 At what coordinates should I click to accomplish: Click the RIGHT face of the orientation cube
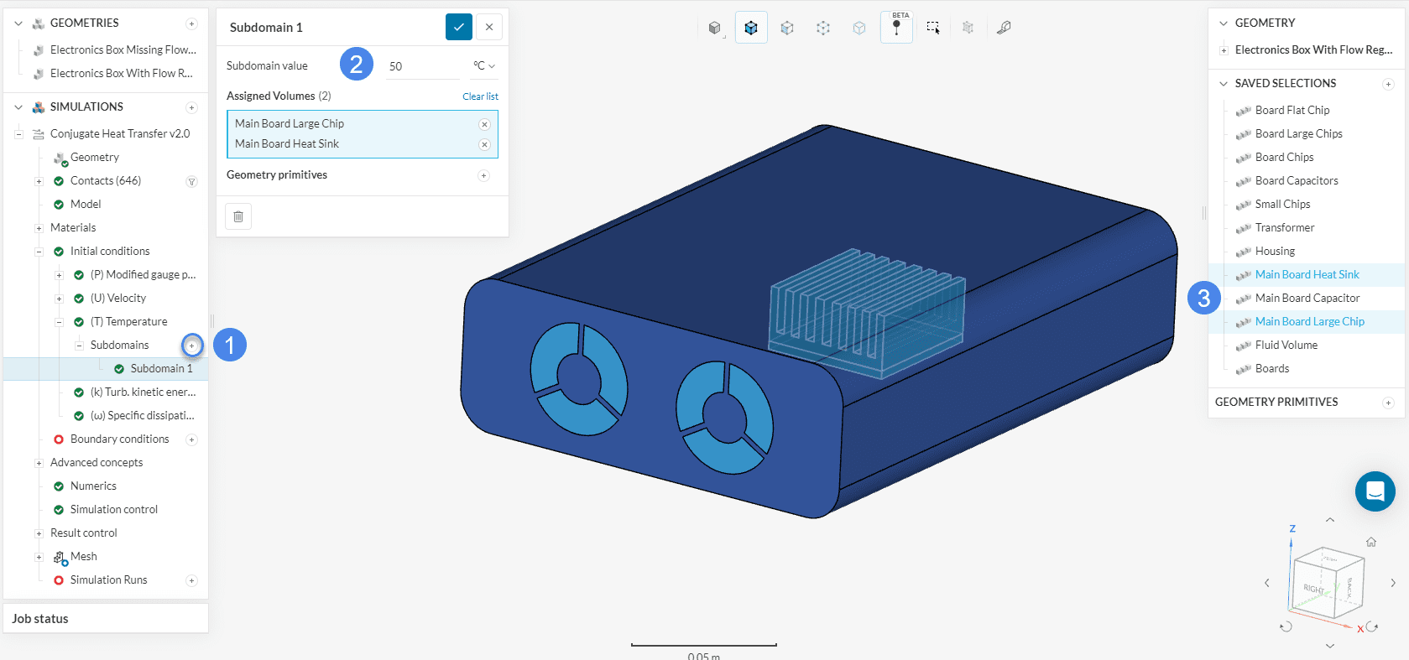coord(1314,588)
